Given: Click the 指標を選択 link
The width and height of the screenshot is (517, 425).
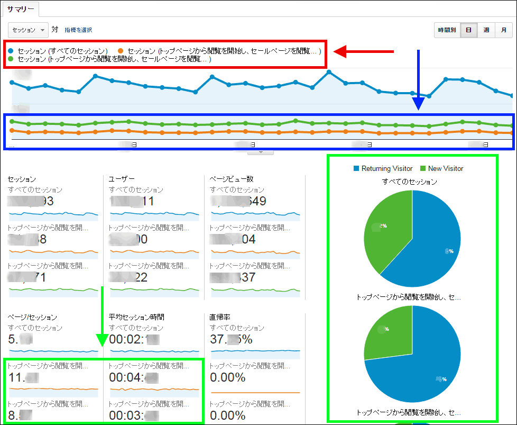Looking at the screenshot, I should [78, 30].
